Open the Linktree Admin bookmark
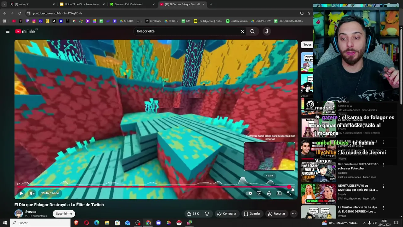 point(236,21)
